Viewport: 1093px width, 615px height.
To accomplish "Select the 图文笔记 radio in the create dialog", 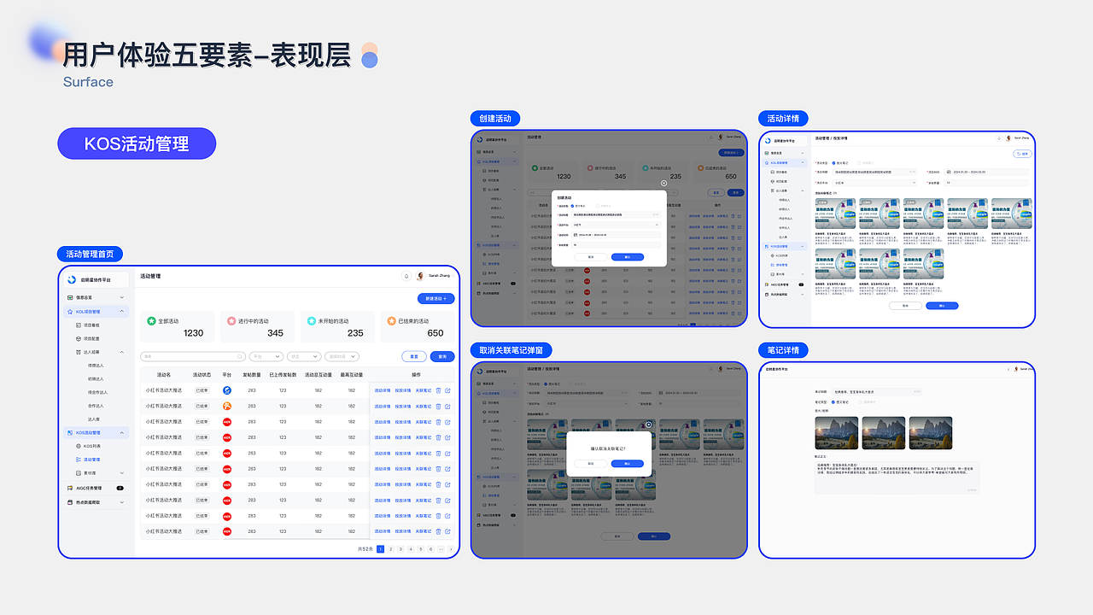I will [x=572, y=206].
